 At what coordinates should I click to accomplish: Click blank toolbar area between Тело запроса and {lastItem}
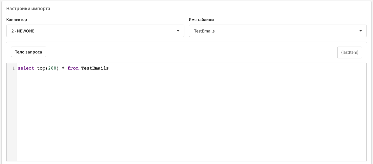point(192,52)
